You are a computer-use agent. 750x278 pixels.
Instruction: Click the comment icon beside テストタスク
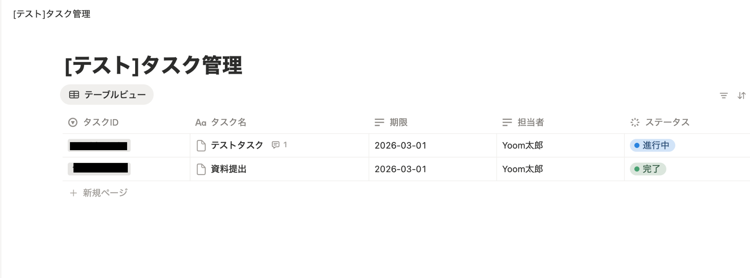tap(275, 145)
